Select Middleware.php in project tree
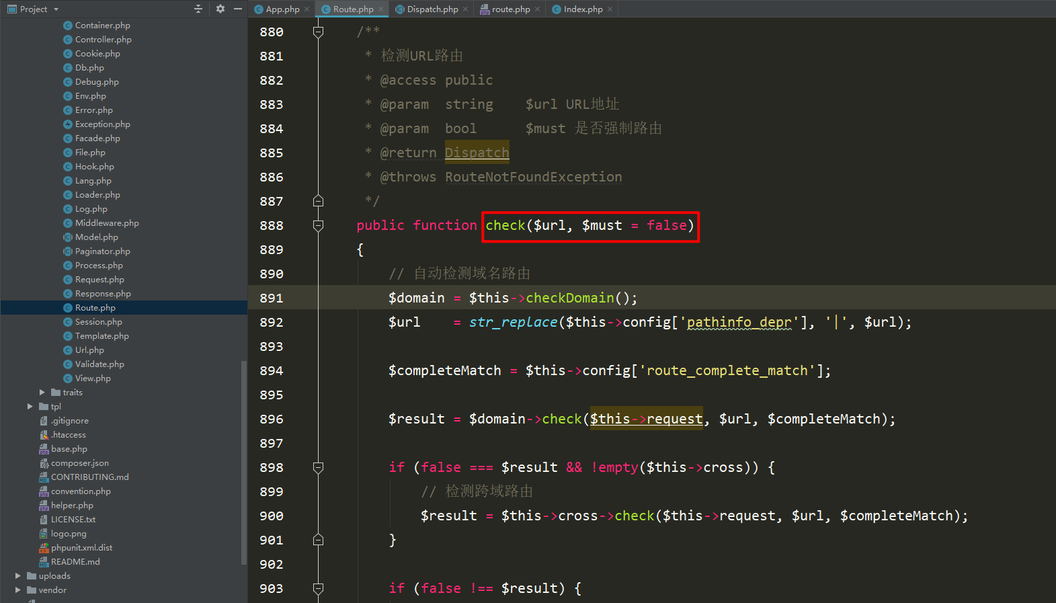 point(107,223)
